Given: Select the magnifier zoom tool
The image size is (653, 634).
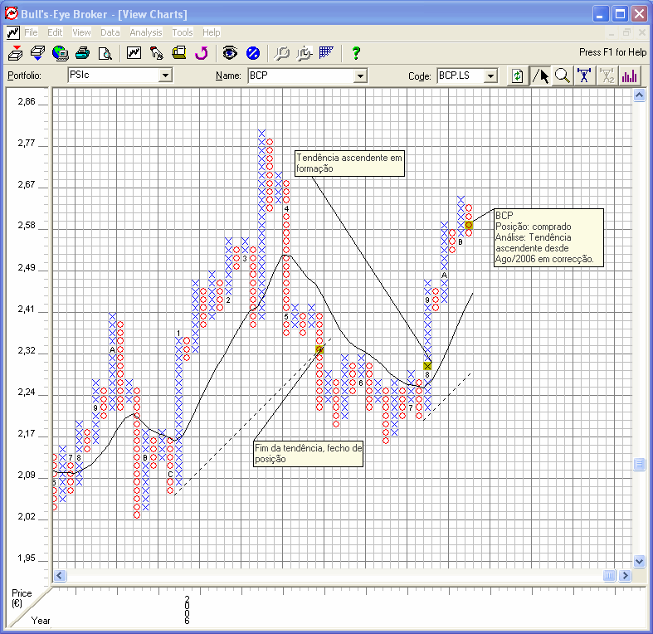Looking at the screenshot, I should [563, 76].
